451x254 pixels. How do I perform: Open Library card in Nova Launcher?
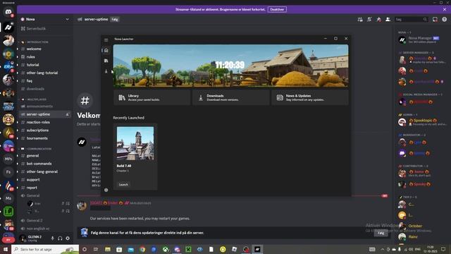pyautogui.click(x=152, y=97)
